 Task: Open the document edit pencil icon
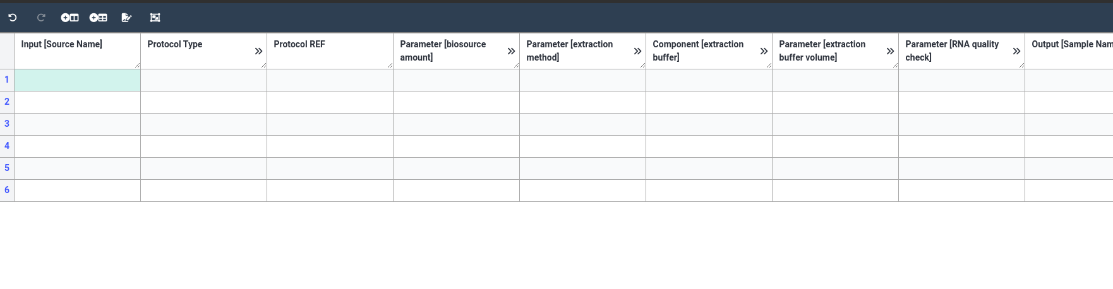[126, 18]
